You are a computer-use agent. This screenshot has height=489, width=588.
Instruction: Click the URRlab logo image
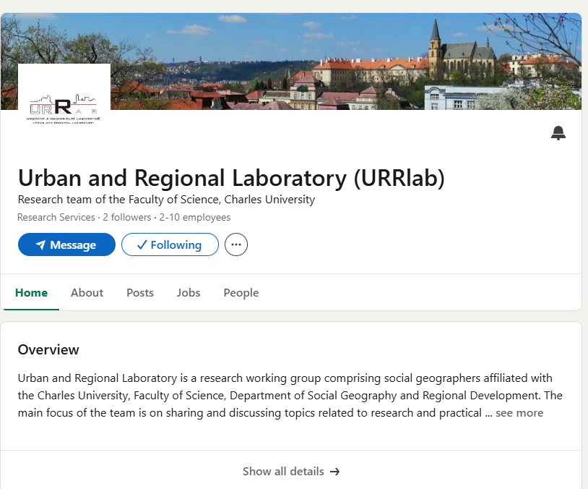click(x=64, y=110)
